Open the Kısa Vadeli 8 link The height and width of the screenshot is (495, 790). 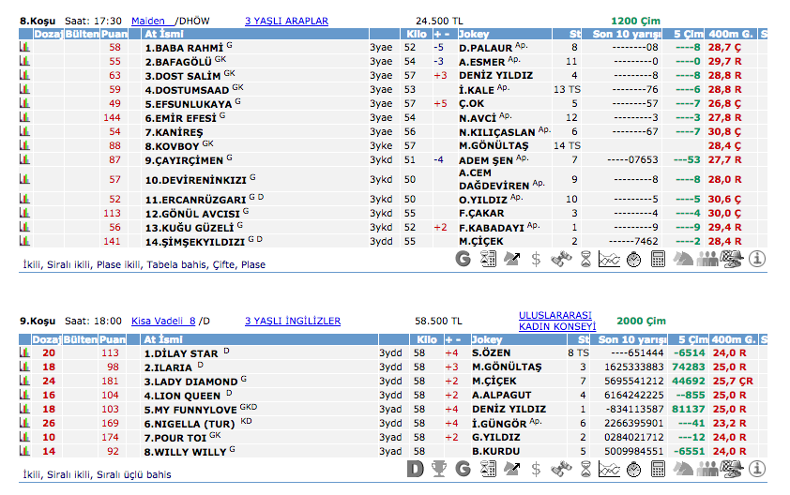click(x=163, y=321)
